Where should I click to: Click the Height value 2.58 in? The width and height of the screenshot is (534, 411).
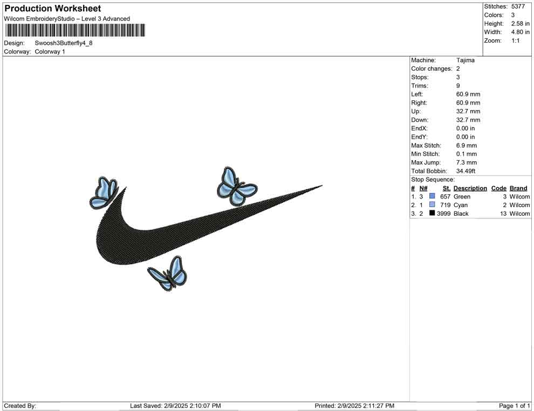click(521, 24)
